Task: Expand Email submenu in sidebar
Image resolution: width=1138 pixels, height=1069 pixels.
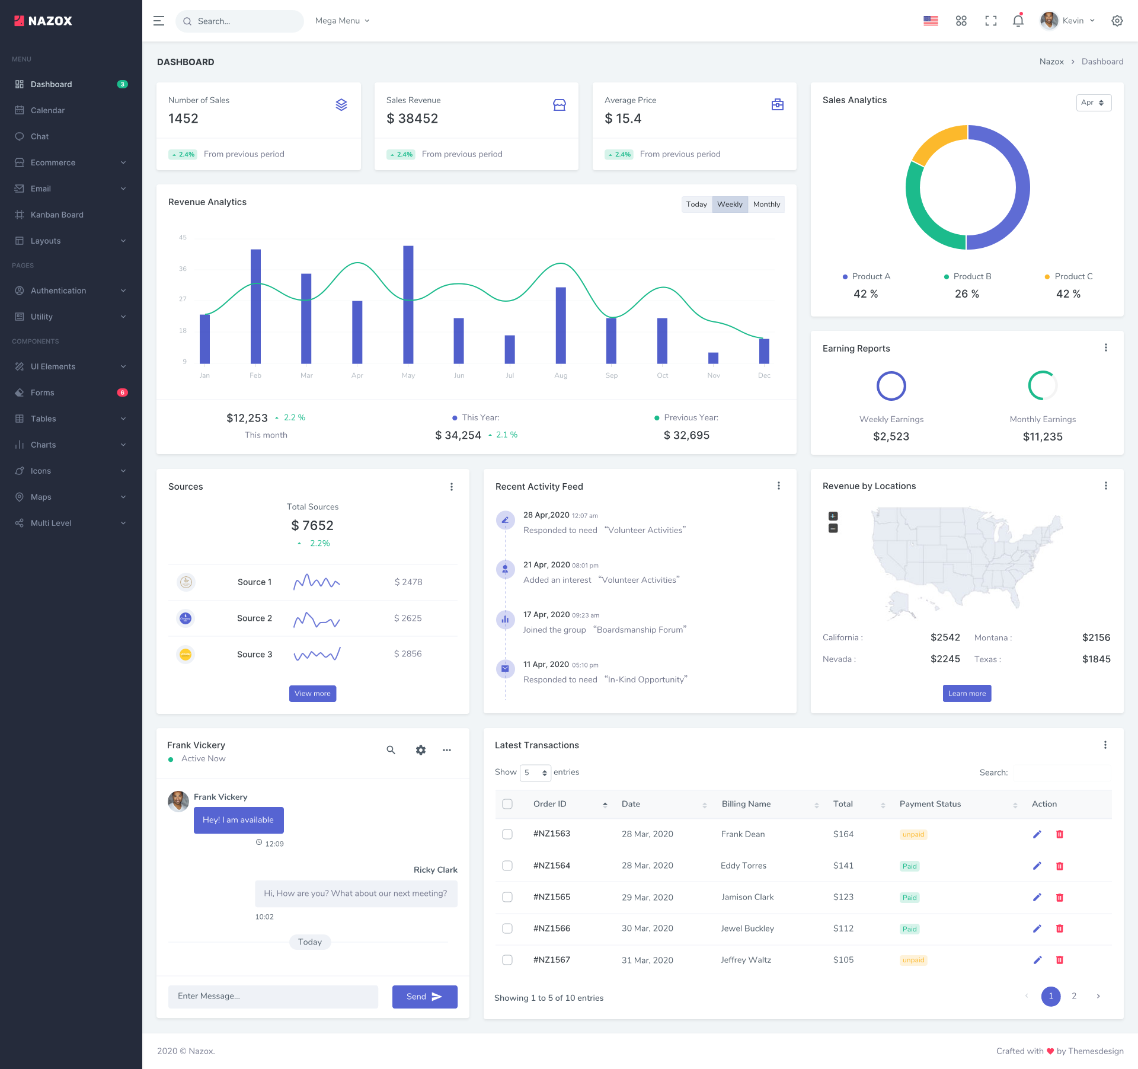Action: (x=71, y=189)
